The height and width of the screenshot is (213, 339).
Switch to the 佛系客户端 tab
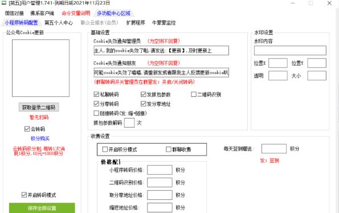42,13
